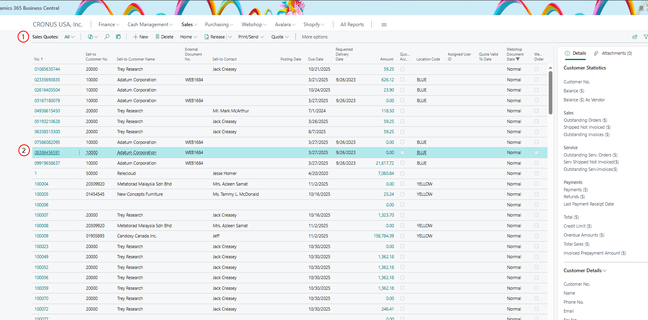Expand the Release split arrow
Screen dimensions: 648x320
pos(230,37)
